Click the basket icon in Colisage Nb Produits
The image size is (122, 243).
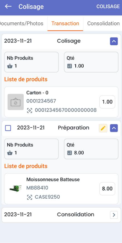pos(10,66)
